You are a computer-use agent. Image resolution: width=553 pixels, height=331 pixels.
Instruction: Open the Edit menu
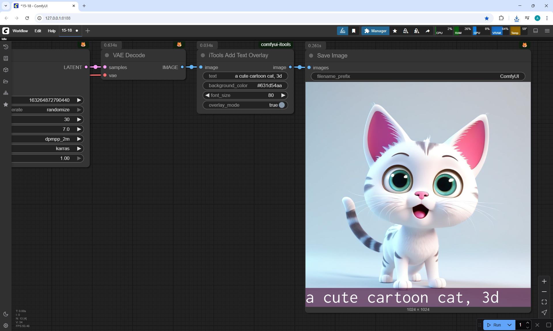38,31
